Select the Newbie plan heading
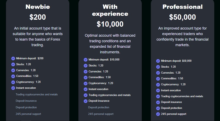The image size is (220, 121). [x=38, y=7]
